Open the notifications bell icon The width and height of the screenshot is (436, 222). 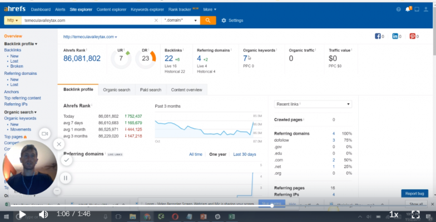409,9
